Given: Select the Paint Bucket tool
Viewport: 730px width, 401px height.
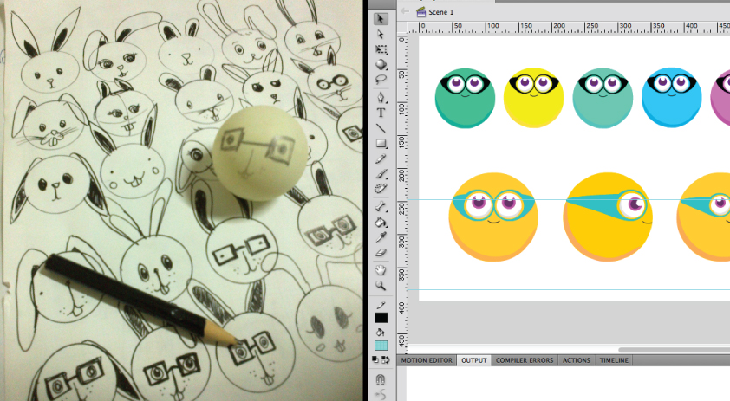Looking at the screenshot, I should [381, 223].
